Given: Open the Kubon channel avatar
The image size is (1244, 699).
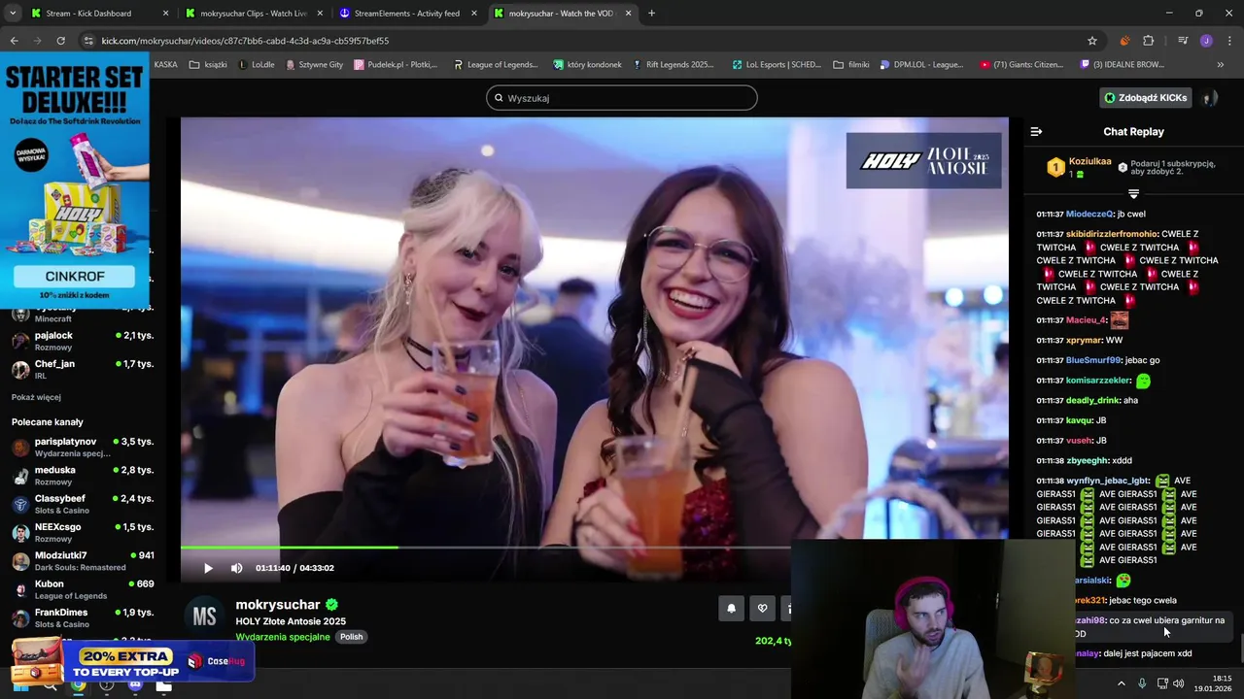Looking at the screenshot, I should coord(20,589).
